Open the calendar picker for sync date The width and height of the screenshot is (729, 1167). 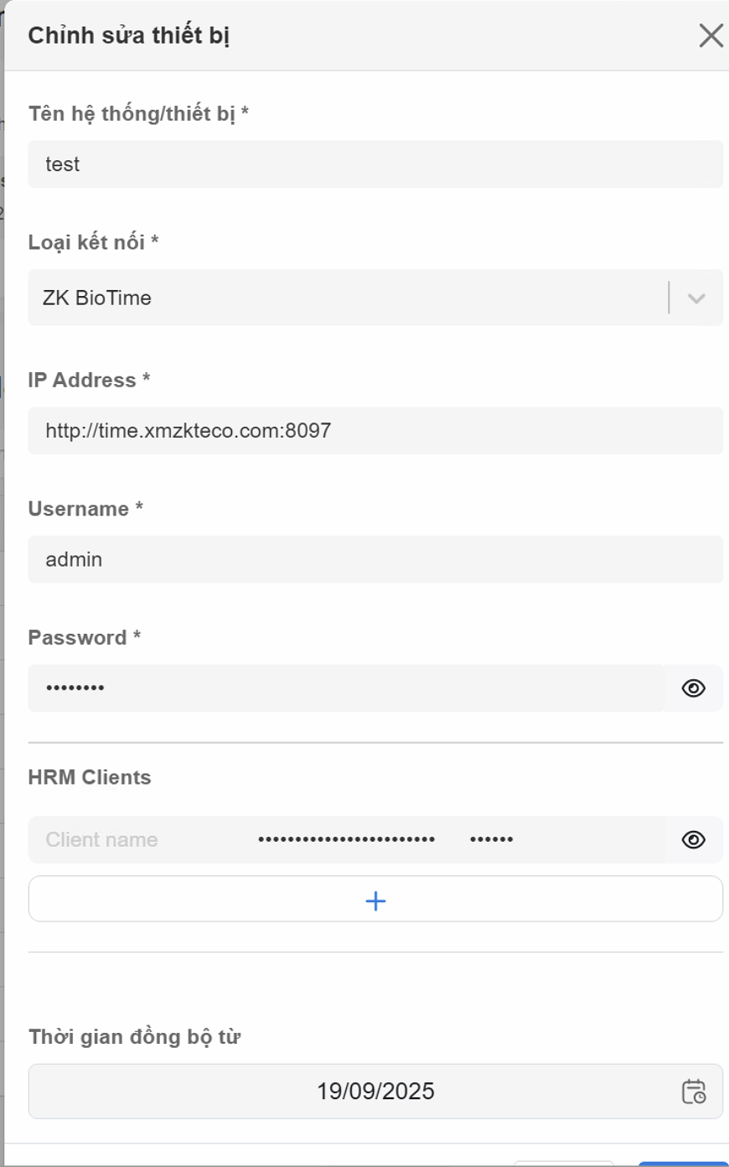pyautogui.click(x=693, y=1092)
